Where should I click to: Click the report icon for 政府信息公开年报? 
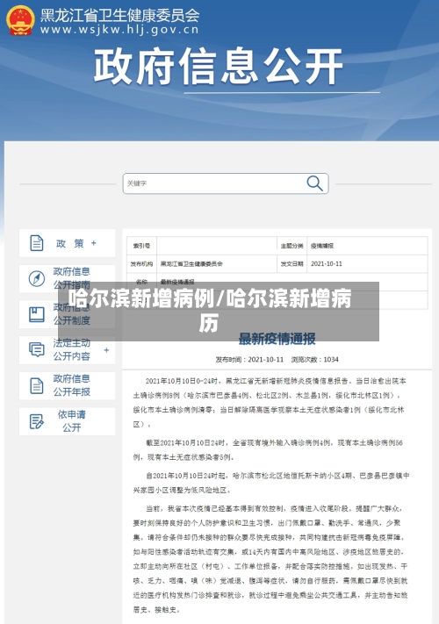37,385
